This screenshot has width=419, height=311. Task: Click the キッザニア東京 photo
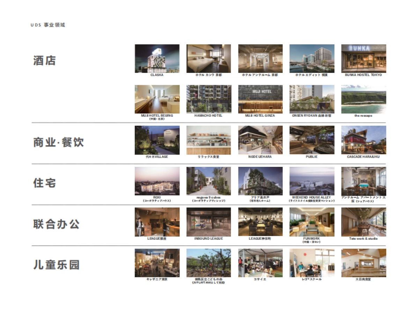[x=156, y=264]
